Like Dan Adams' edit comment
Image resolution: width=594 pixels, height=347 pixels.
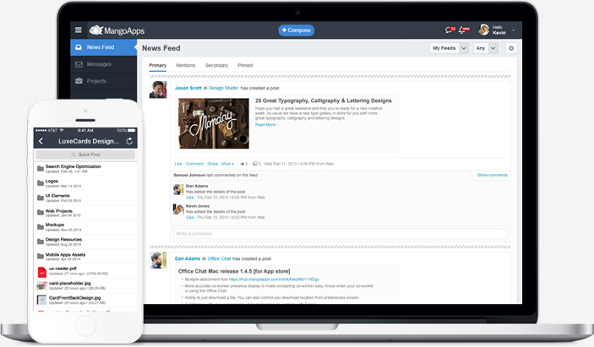tap(190, 198)
